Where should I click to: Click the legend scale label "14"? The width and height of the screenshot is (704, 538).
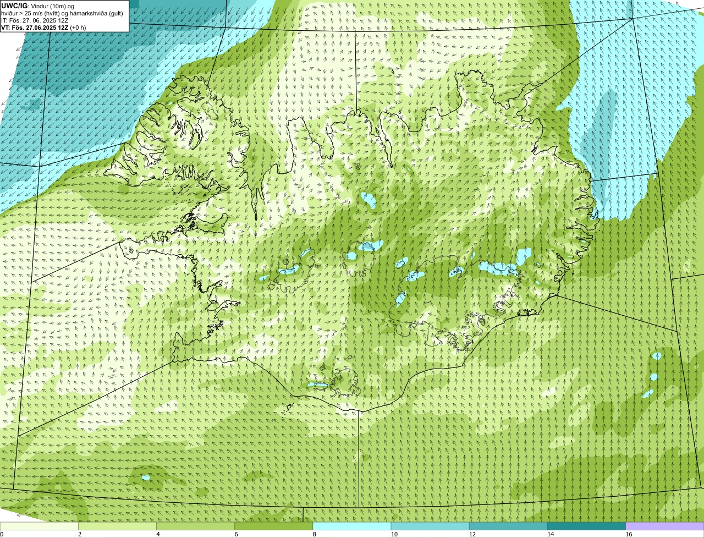[550, 534]
